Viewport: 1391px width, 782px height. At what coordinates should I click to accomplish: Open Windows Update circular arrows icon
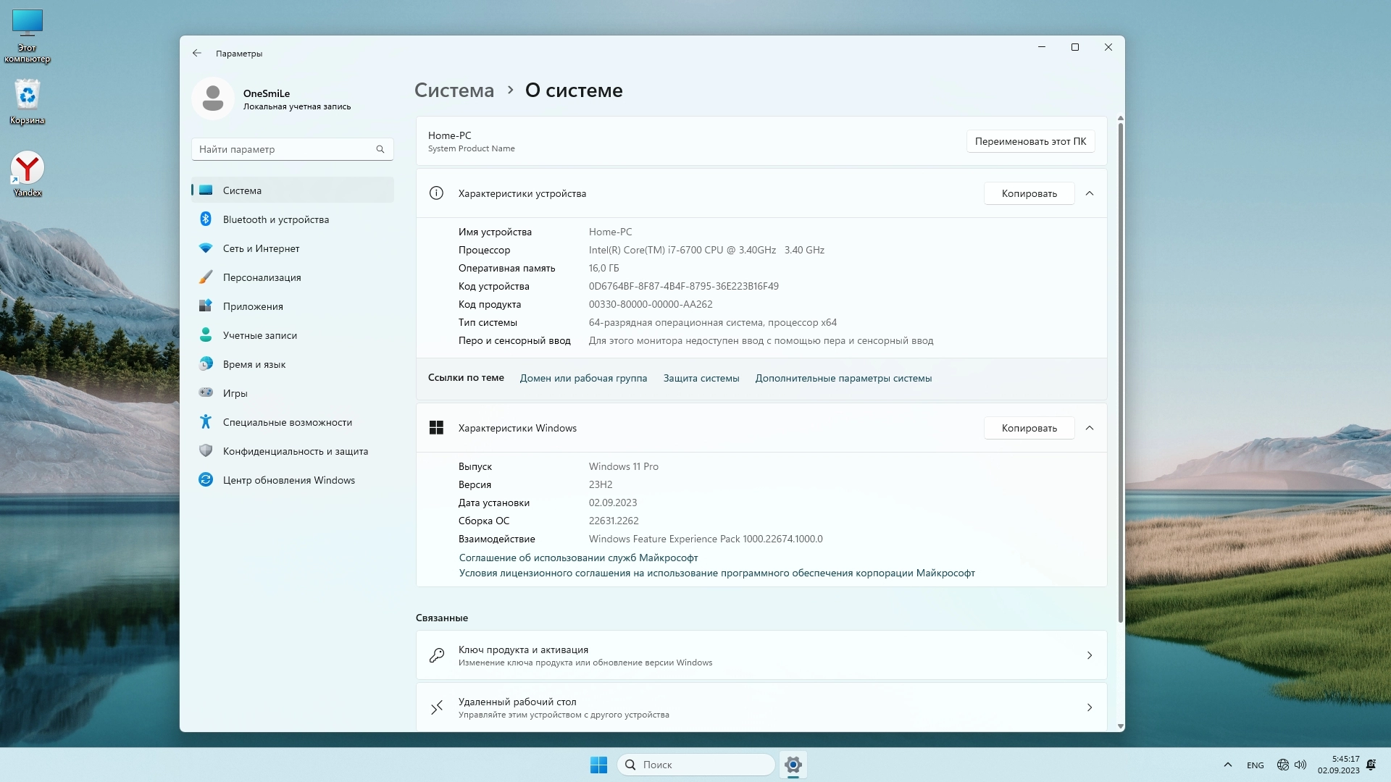pyautogui.click(x=206, y=479)
